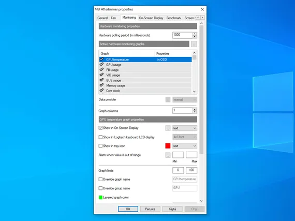Viewport: 295px width, 221px height.
Task: Click the hardware polling period field
Action: click(183, 35)
